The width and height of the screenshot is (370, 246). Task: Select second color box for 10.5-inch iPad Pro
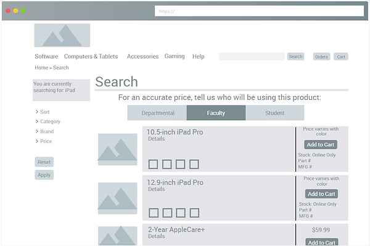tap(167, 164)
